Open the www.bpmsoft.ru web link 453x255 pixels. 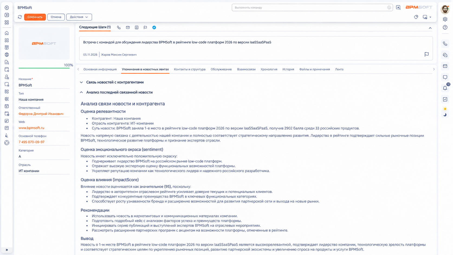click(31, 128)
